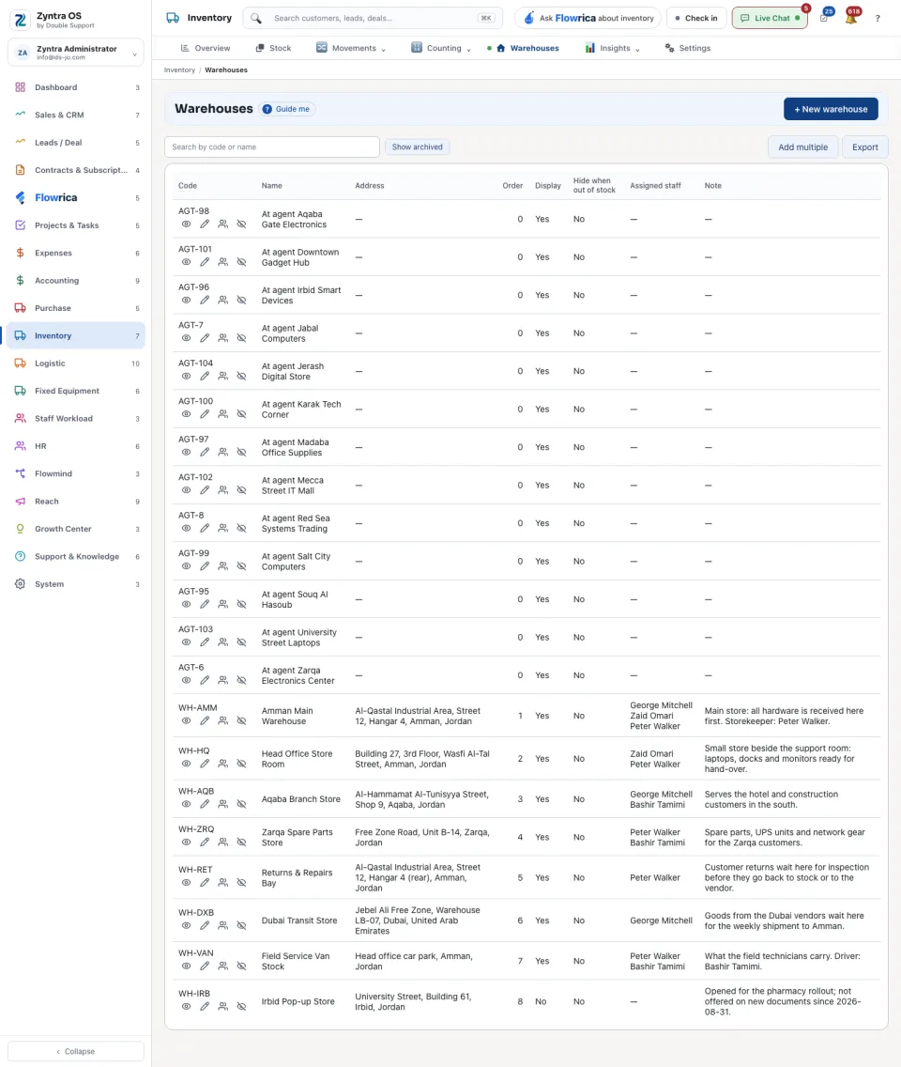Open Fixed Equipment module

pos(76,391)
